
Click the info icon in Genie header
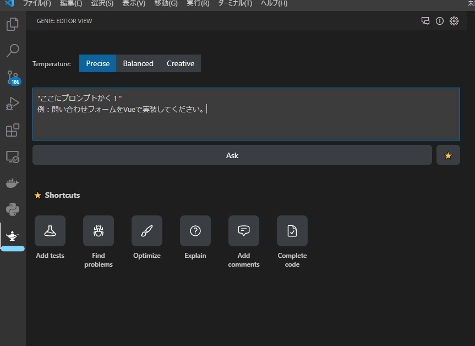(440, 21)
